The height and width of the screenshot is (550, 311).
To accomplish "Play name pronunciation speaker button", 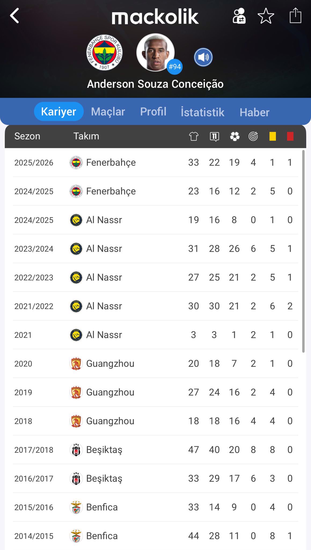I will coord(203,57).
